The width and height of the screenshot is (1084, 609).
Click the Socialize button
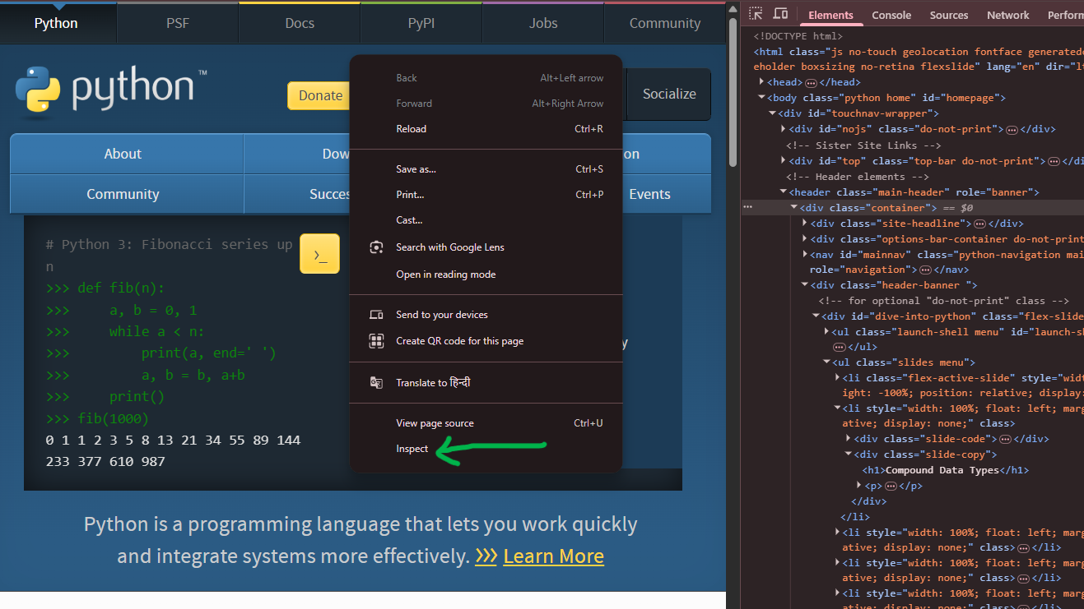[x=668, y=94]
